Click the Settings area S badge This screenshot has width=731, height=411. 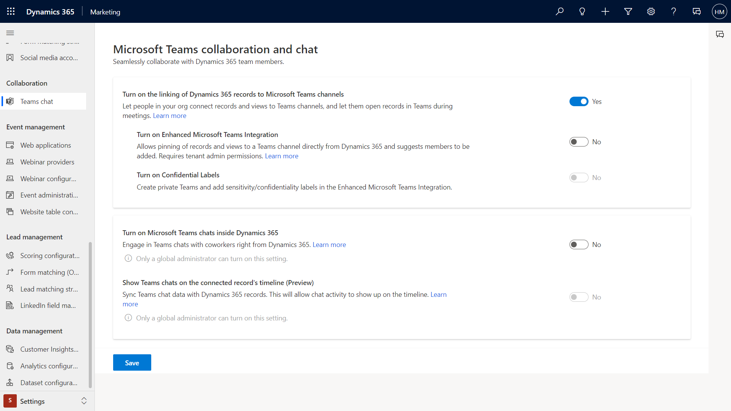click(x=10, y=401)
